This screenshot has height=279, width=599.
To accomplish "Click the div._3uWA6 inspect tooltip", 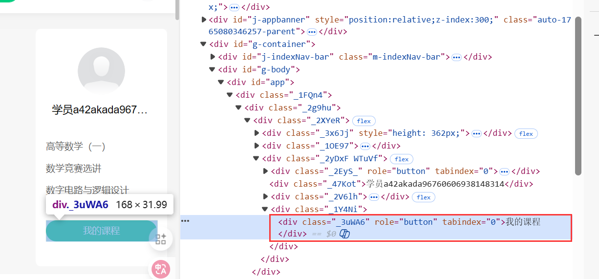I will click(x=110, y=205).
